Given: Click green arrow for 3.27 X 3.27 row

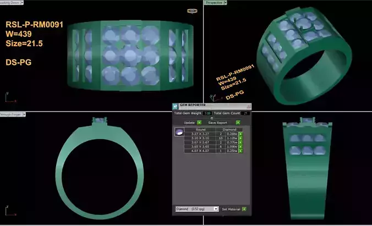Looking at the screenshot, I should pos(240,134).
